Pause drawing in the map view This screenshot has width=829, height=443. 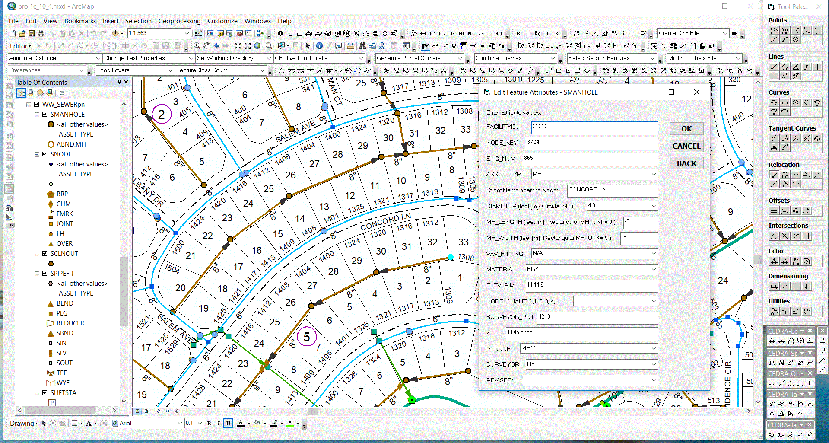tap(168, 411)
